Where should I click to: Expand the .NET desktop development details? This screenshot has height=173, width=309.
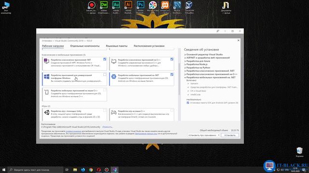[x=185, y=71]
